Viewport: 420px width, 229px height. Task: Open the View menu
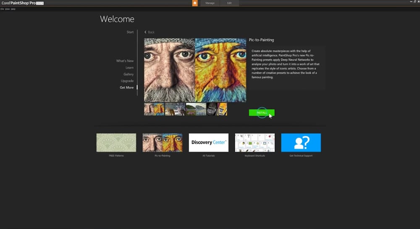point(8,9)
